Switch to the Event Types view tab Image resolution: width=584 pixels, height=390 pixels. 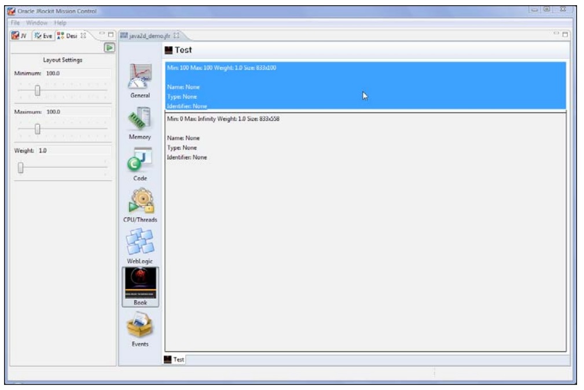42,36
